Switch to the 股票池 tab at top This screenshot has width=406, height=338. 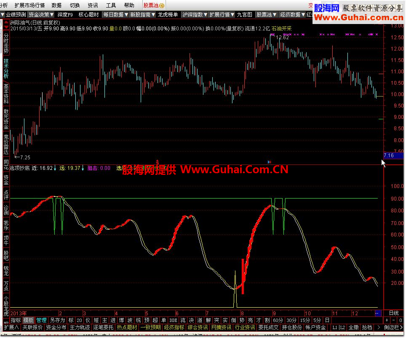[154, 5]
